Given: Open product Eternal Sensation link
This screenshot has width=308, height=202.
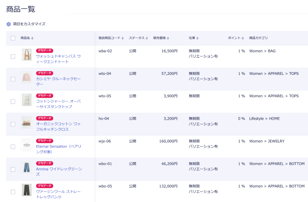Looking at the screenshot, I should click(58, 149).
